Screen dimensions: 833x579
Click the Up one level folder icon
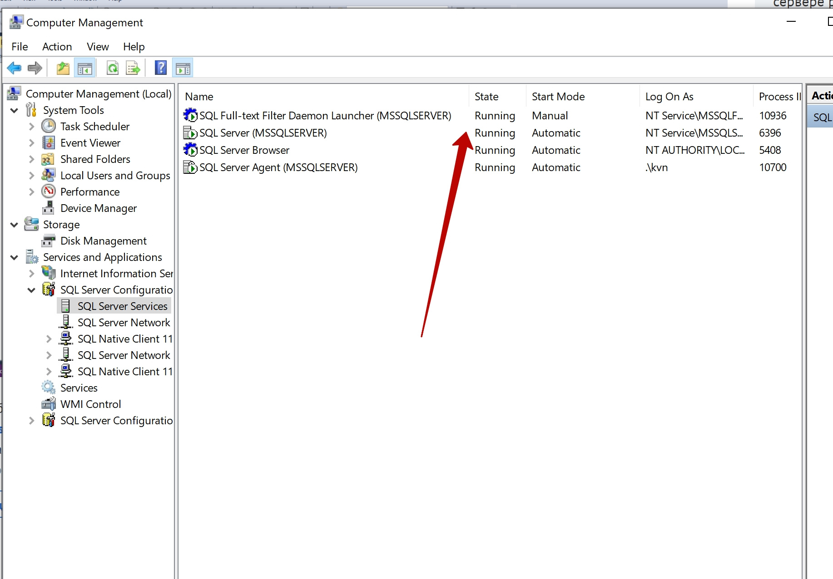[x=63, y=69]
